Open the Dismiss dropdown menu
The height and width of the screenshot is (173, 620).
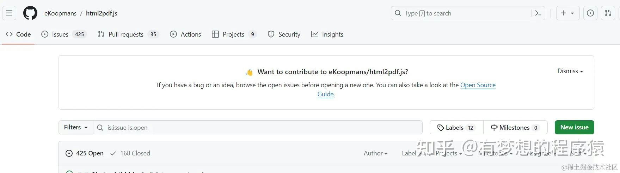(570, 71)
